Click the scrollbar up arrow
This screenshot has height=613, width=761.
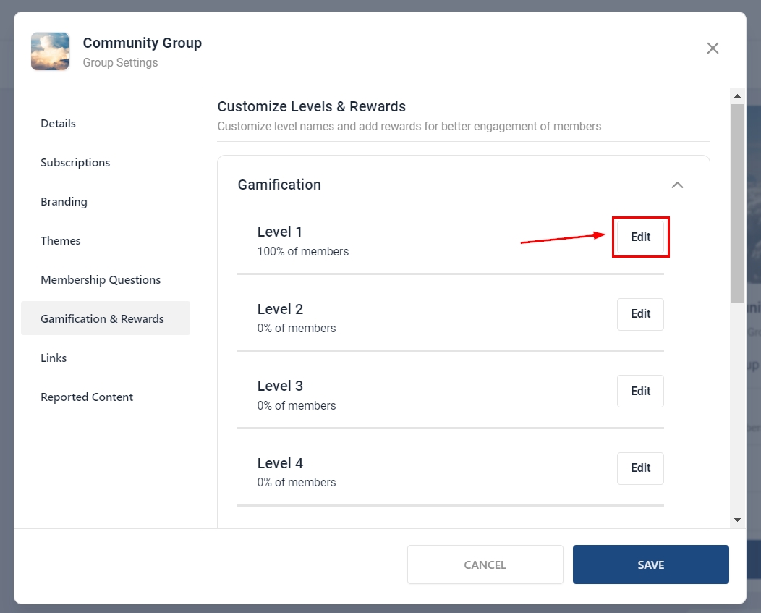coord(737,96)
